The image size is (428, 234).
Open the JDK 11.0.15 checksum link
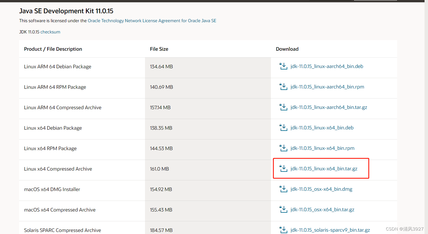[x=50, y=32]
